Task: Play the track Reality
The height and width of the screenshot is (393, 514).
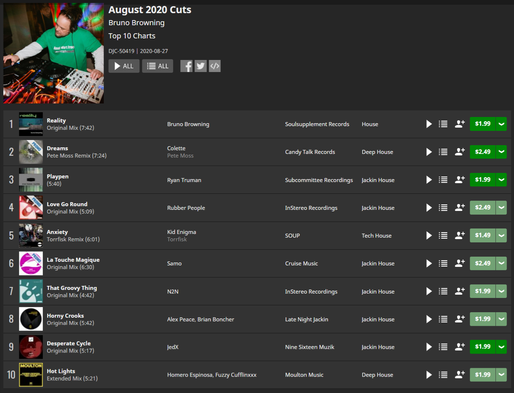Action: 429,124
